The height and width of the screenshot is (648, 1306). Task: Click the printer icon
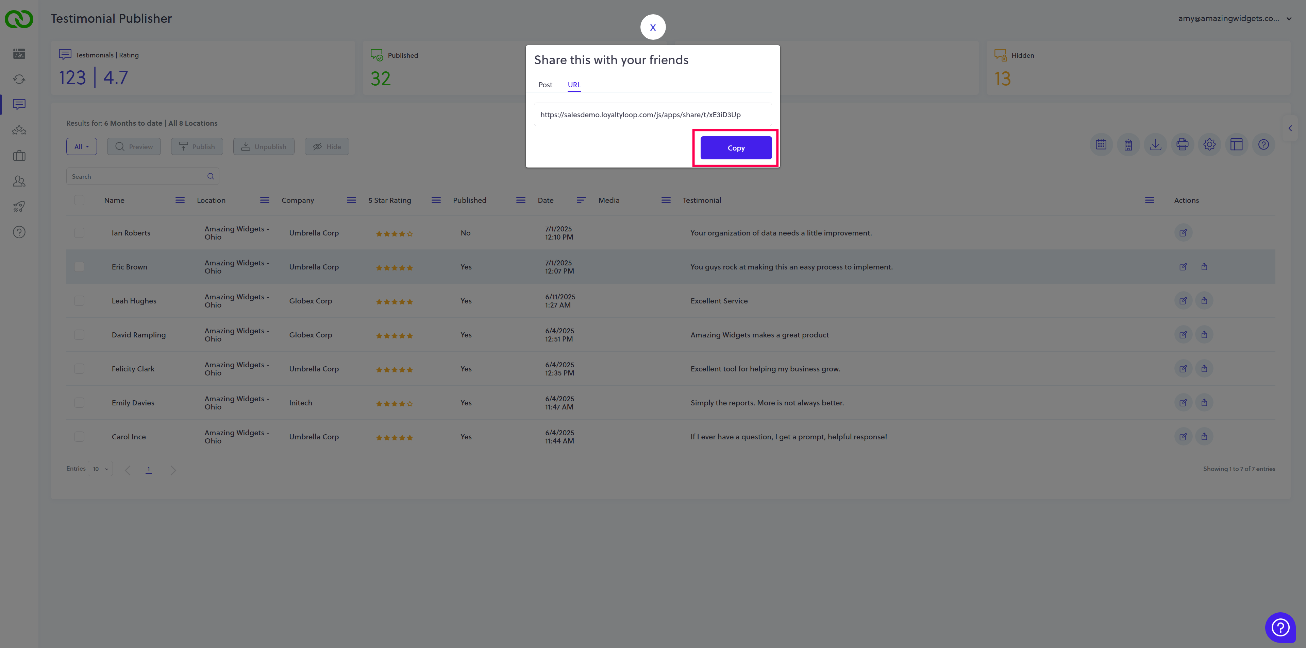click(1182, 145)
